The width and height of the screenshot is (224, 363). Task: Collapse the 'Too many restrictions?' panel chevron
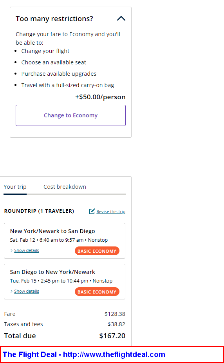(x=121, y=18)
